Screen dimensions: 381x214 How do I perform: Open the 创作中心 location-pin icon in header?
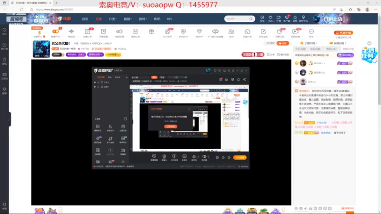[303, 18]
